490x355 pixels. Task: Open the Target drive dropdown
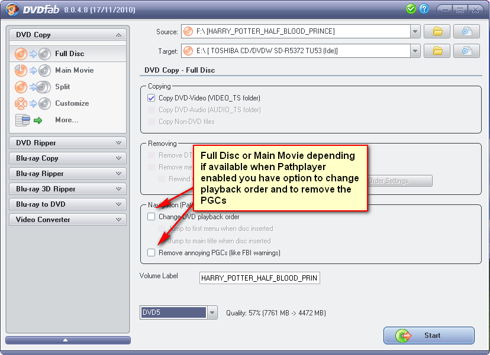tap(415, 51)
